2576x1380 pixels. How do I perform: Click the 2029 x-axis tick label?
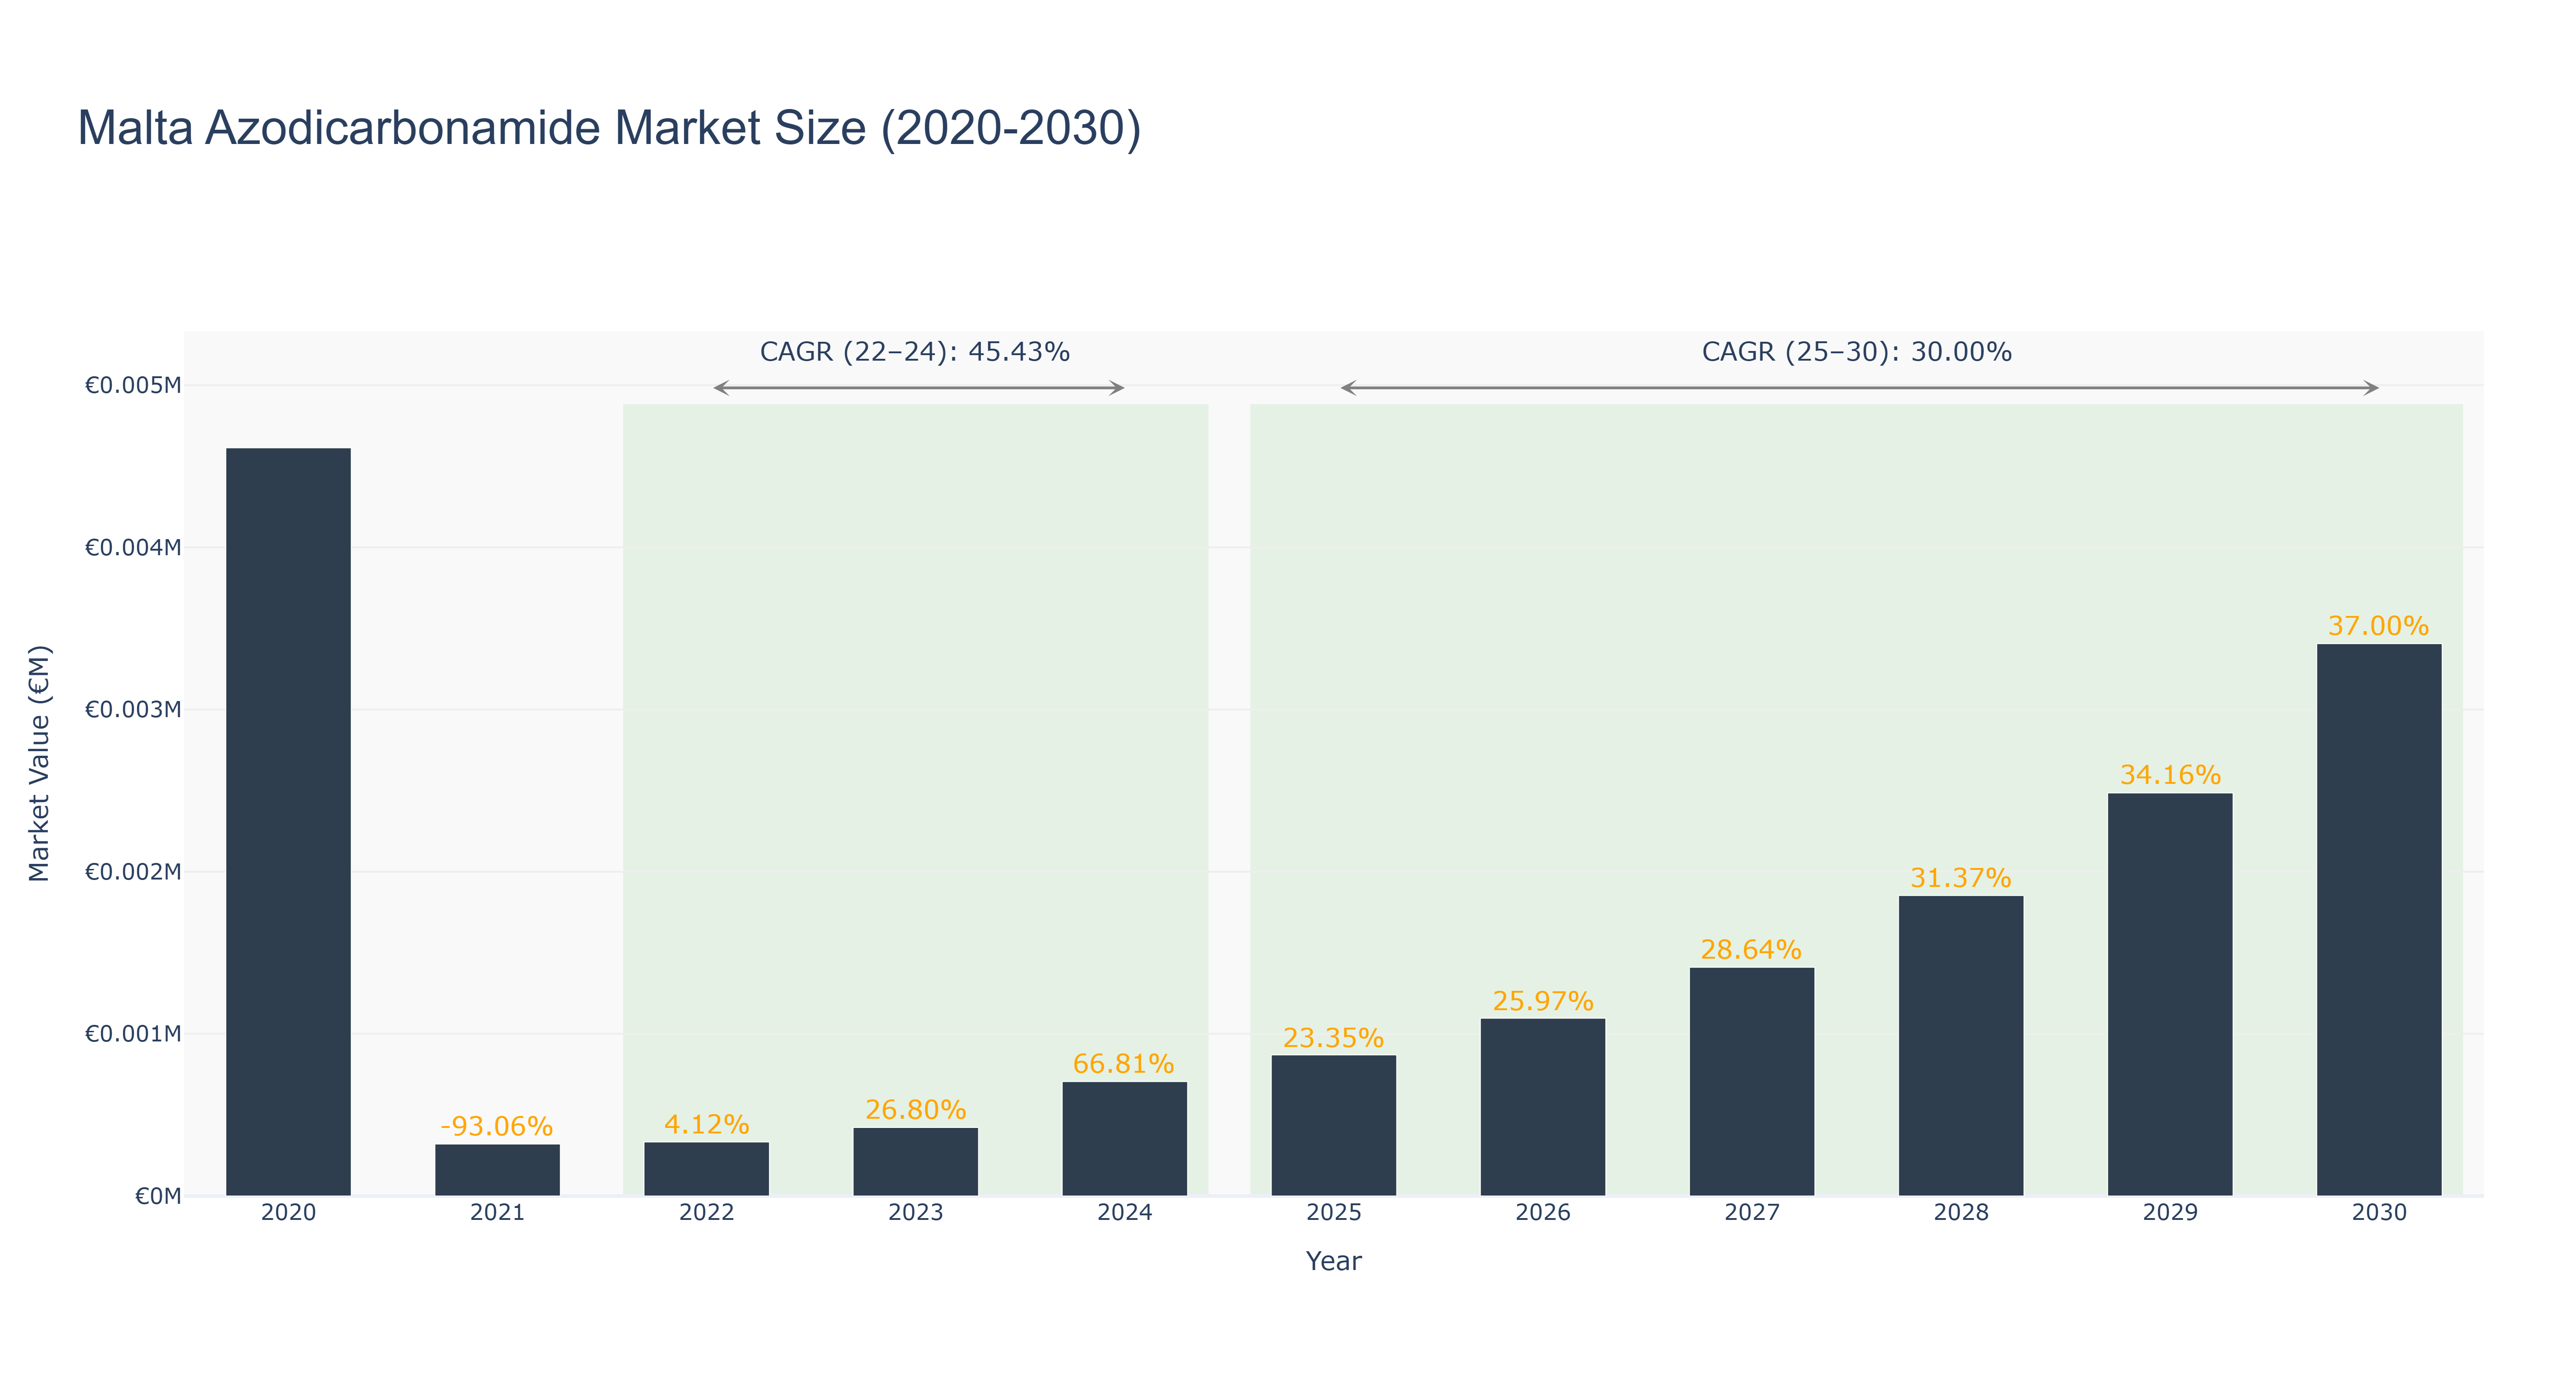click(x=2169, y=1213)
